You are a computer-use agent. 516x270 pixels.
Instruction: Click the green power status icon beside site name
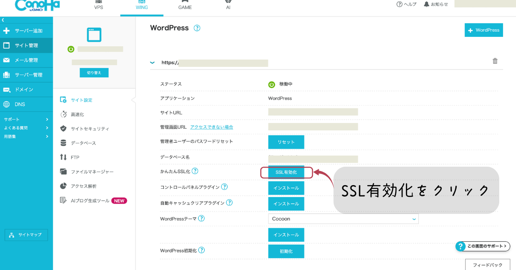[x=71, y=49]
